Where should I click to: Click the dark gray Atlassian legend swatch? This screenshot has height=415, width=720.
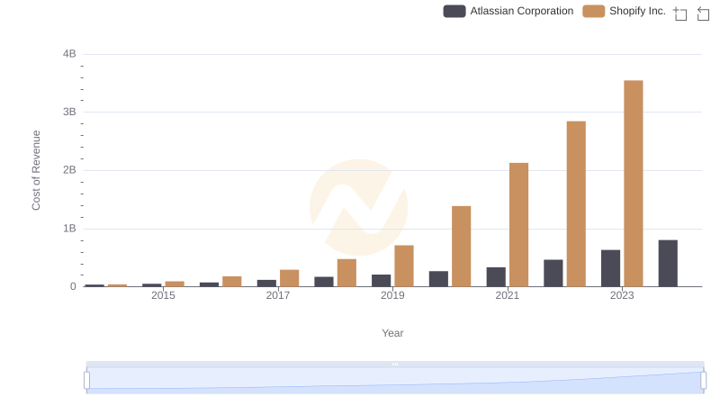(x=454, y=11)
